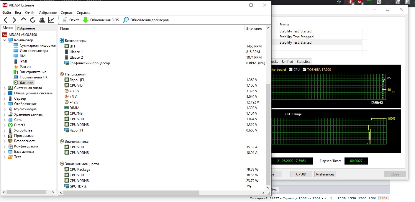Screen dimensions: 415x202
Task: Open the graph chart icon in the toolbar
Action: [51, 20]
